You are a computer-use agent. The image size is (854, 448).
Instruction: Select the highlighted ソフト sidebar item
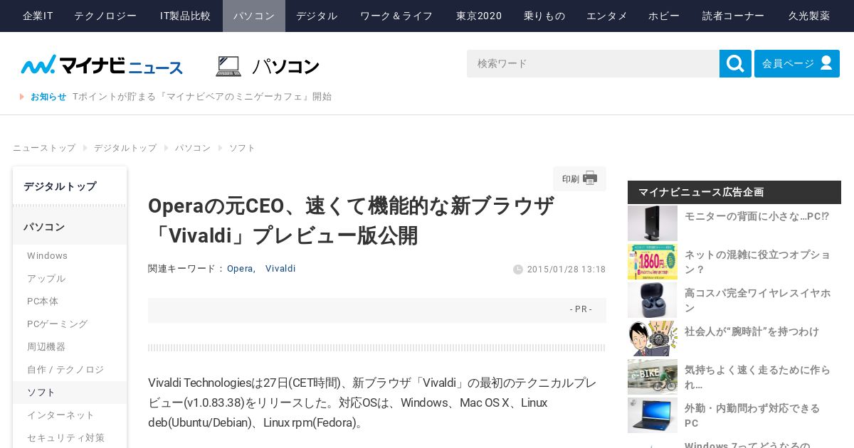pos(70,393)
